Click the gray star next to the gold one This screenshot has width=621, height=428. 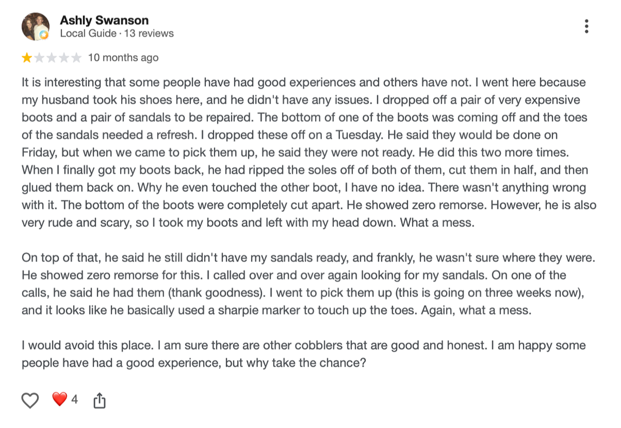[39, 57]
